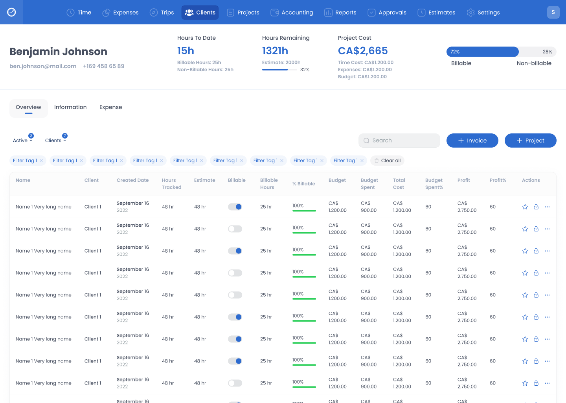The height and width of the screenshot is (403, 566).
Task: Expand the Active filter dropdown
Action: (22, 140)
